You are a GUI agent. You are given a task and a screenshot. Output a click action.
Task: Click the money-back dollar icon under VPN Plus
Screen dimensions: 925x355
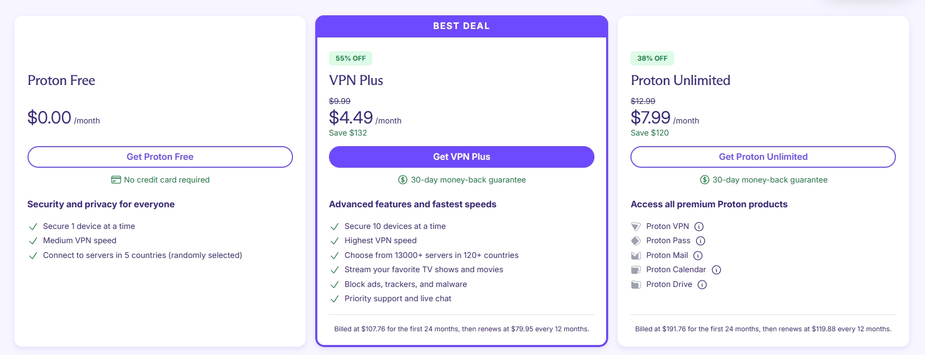(402, 180)
